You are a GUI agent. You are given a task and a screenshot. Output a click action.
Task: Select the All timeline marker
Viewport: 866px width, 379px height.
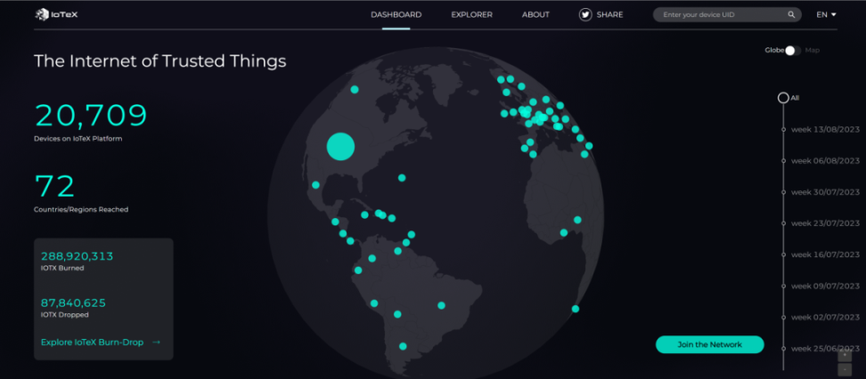[783, 98]
